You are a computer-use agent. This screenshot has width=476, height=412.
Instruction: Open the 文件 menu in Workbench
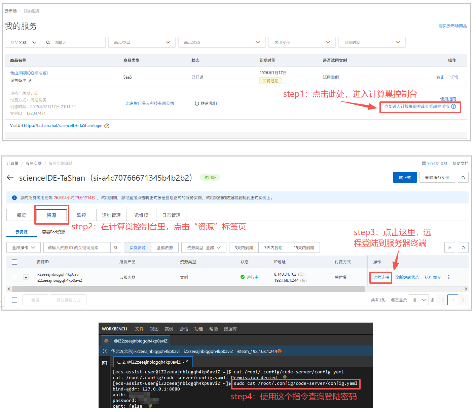pos(139,329)
